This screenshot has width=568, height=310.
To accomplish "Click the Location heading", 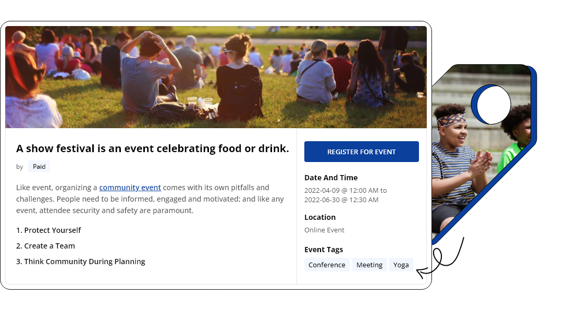I will 320,217.
